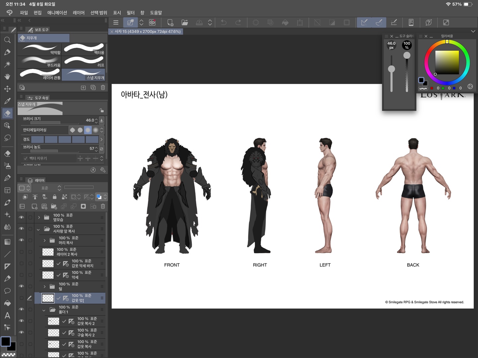
Task: Select the Decoration sparkle tool
Action: click(x=7, y=215)
